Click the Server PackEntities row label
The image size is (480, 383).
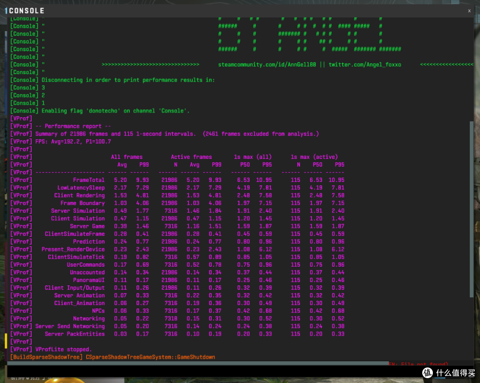point(75,334)
